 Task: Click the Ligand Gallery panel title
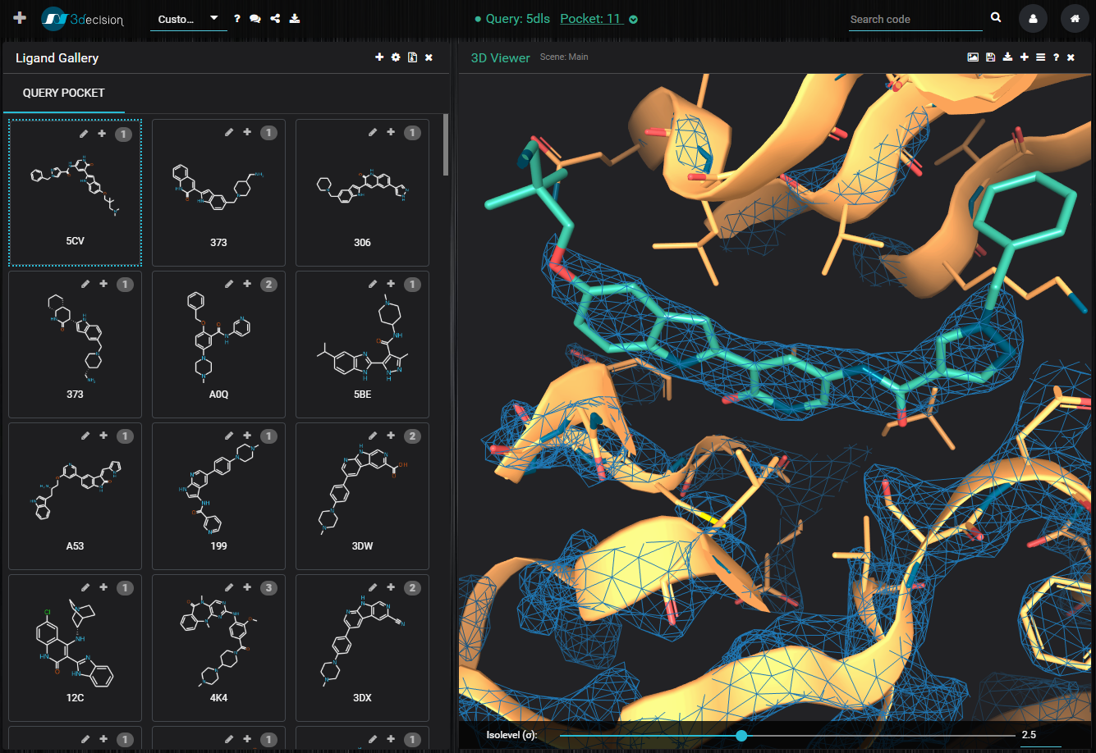(57, 58)
